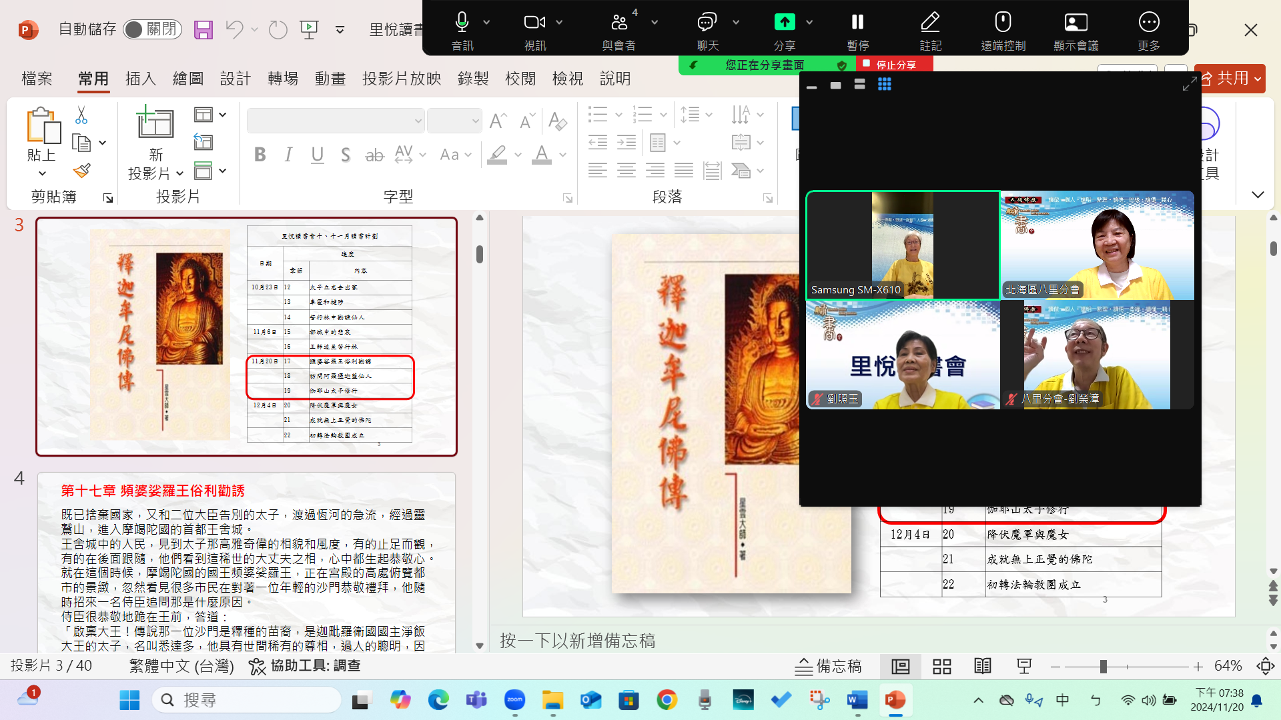Switch to Reading view icon

pyautogui.click(x=982, y=666)
